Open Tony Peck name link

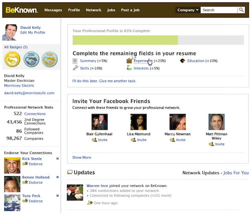click(x=31, y=196)
